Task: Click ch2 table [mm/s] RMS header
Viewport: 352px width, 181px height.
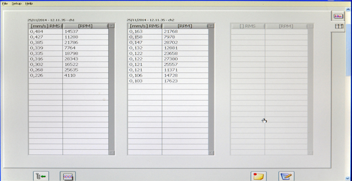Action: click(145, 26)
